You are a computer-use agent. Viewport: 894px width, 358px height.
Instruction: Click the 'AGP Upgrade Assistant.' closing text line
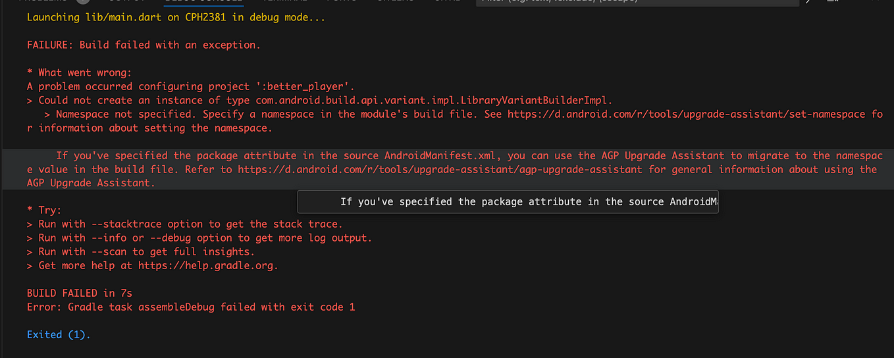click(x=91, y=183)
